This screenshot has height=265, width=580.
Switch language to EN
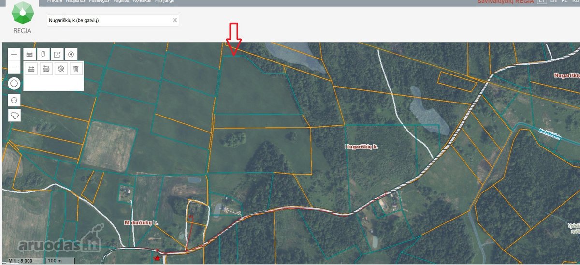tap(553, 1)
